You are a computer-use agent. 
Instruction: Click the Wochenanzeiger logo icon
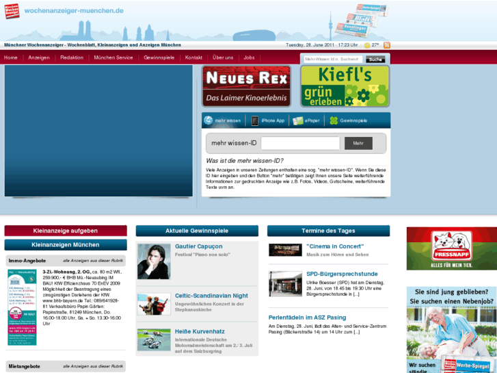(x=12, y=11)
